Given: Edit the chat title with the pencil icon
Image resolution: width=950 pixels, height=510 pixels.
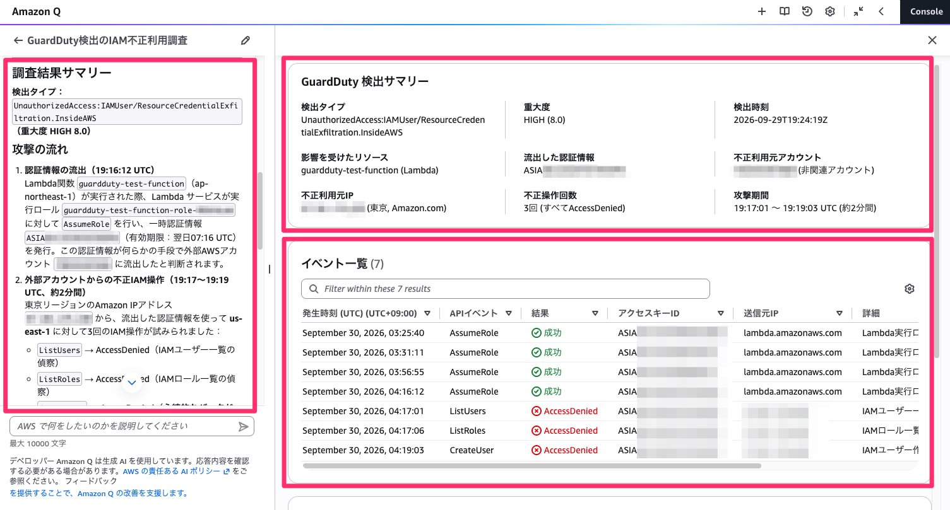Looking at the screenshot, I should pos(246,40).
